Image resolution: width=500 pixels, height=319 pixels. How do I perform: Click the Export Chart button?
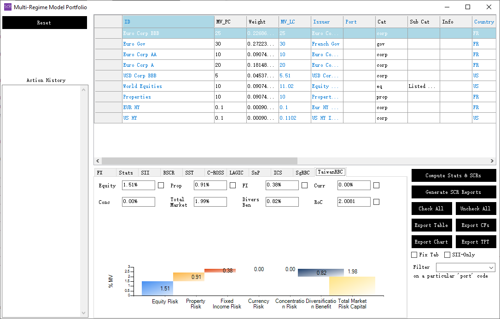[x=431, y=242]
